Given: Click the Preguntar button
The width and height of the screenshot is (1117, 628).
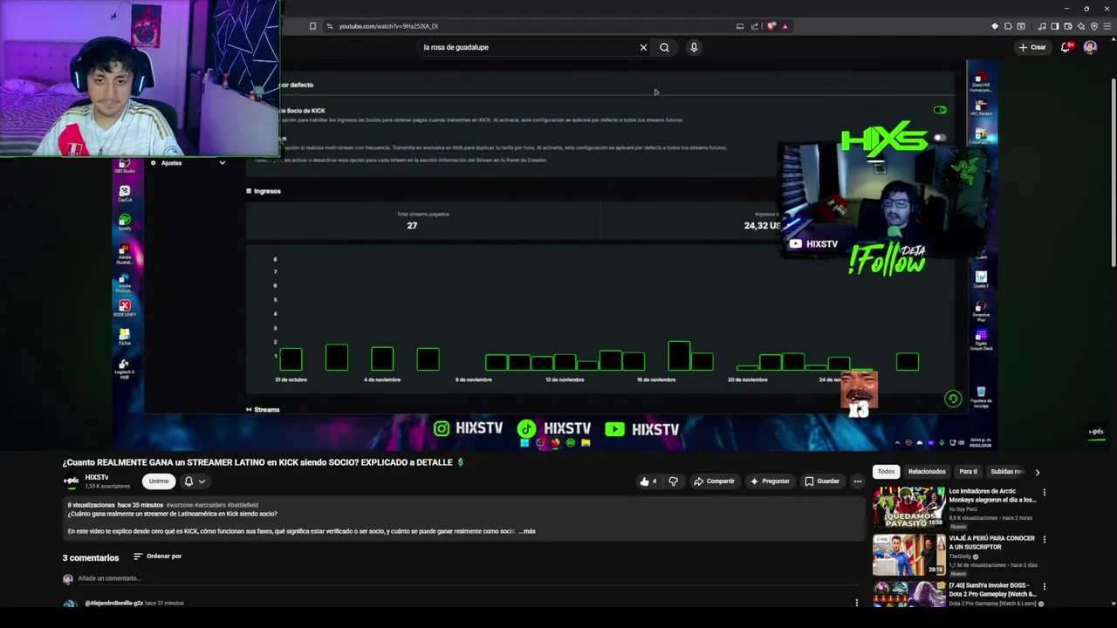Looking at the screenshot, I should pyautogui.click(x=769, y=481).
